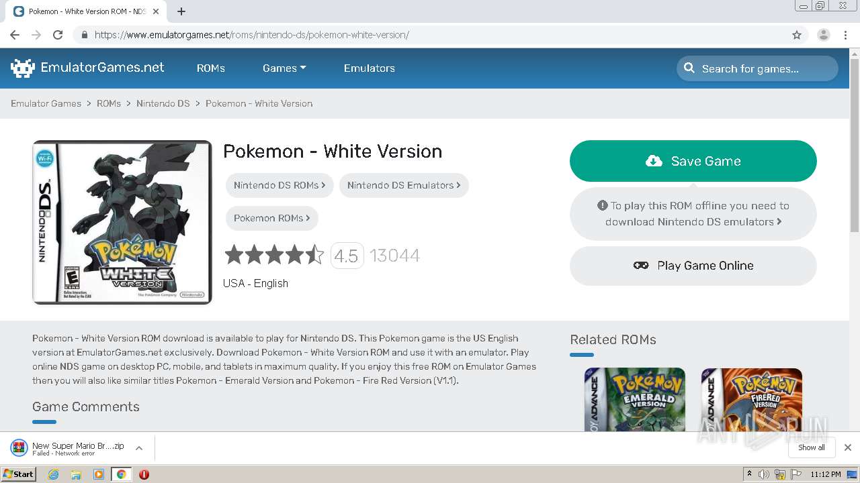Launch Internet Explorer from taskbar
860x483 pixels.
[54, 474]
